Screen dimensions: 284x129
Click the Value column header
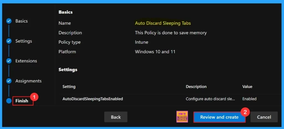[x=247, y=87]
